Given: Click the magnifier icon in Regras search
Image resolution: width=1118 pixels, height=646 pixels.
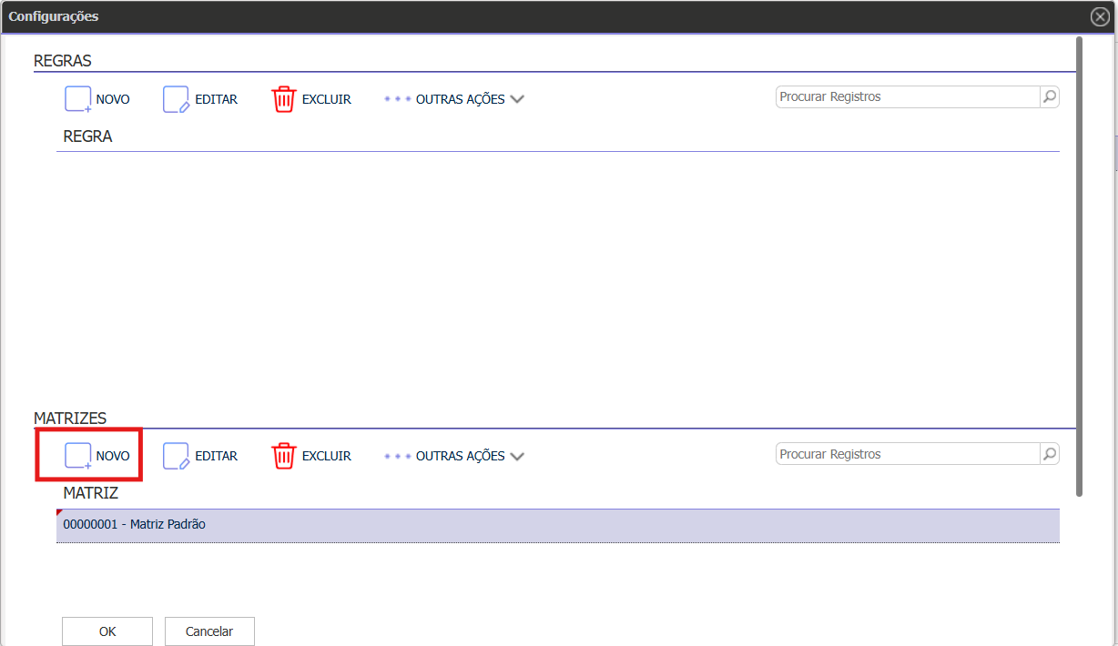Looking at the screenshot, I should (1050, 96).
